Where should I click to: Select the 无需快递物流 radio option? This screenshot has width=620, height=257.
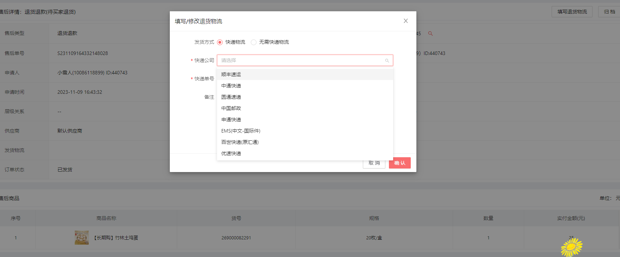click(254, 42)
